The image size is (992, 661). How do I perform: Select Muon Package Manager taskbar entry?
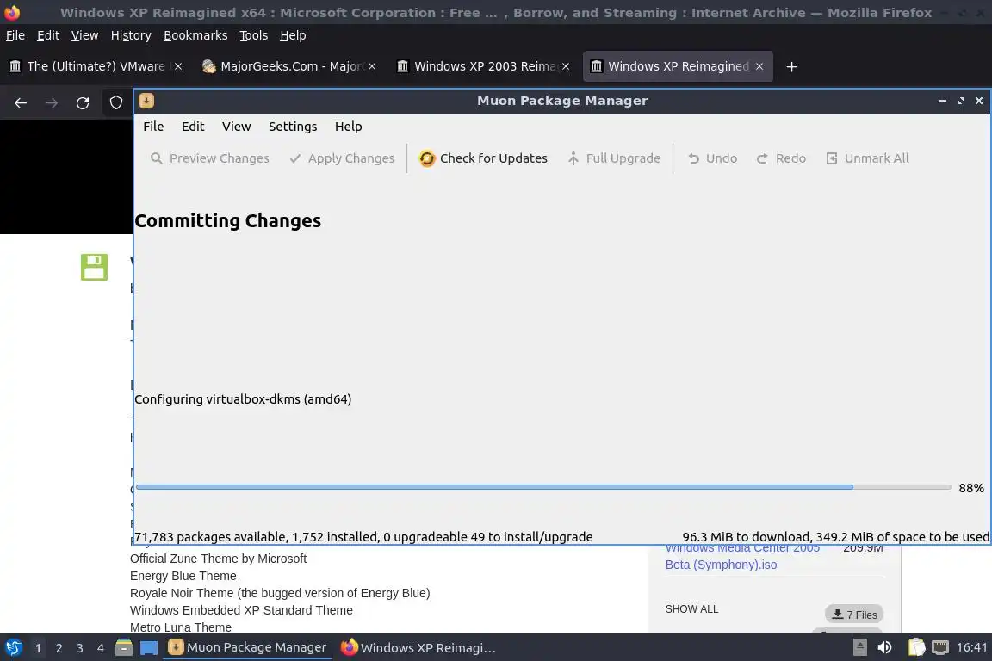click(247, 648)
